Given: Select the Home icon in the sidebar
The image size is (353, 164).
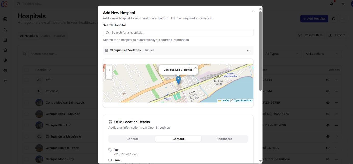Looking at the screenshot, I should 5,50.
